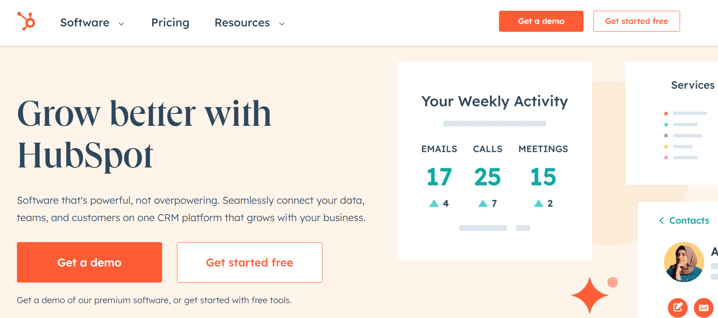Click the header Get started free button
Image resolution: width=718 pixels, height=318 pixels.
click(x=636, y=21)
